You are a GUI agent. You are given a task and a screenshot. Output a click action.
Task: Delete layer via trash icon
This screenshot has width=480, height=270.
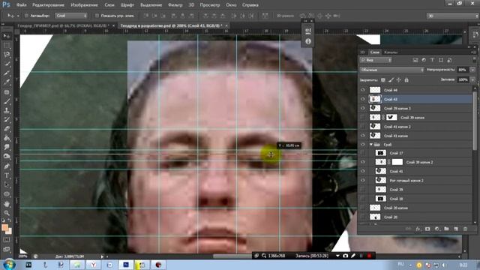pos(465,229)
